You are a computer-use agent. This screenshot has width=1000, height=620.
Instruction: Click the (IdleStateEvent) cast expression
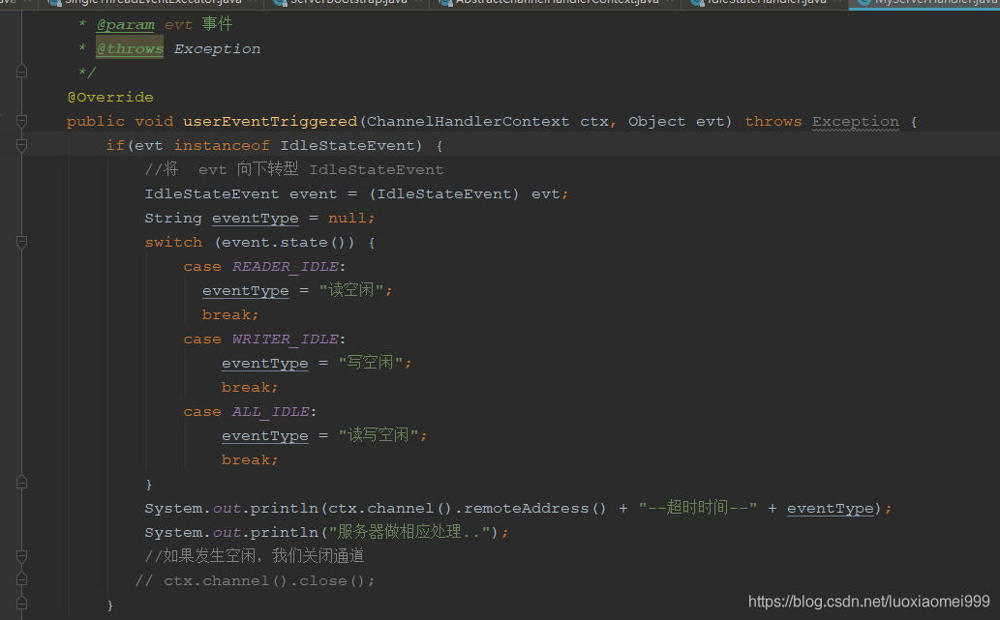[444, 193]
